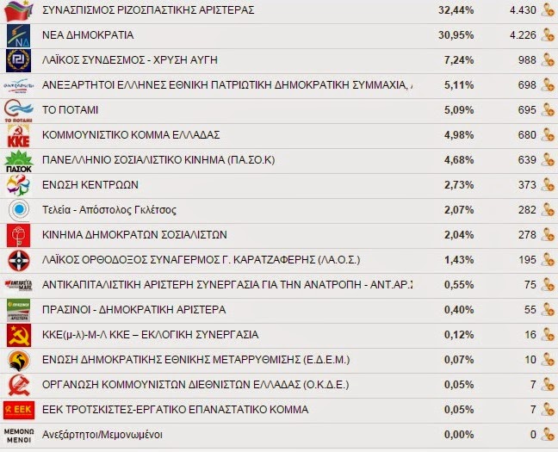Open candidates icon beside SYRIZA's 4.430 votes
Image resolution: width=558 pixels, height=452 pixels.
click(x=548, y=10)
